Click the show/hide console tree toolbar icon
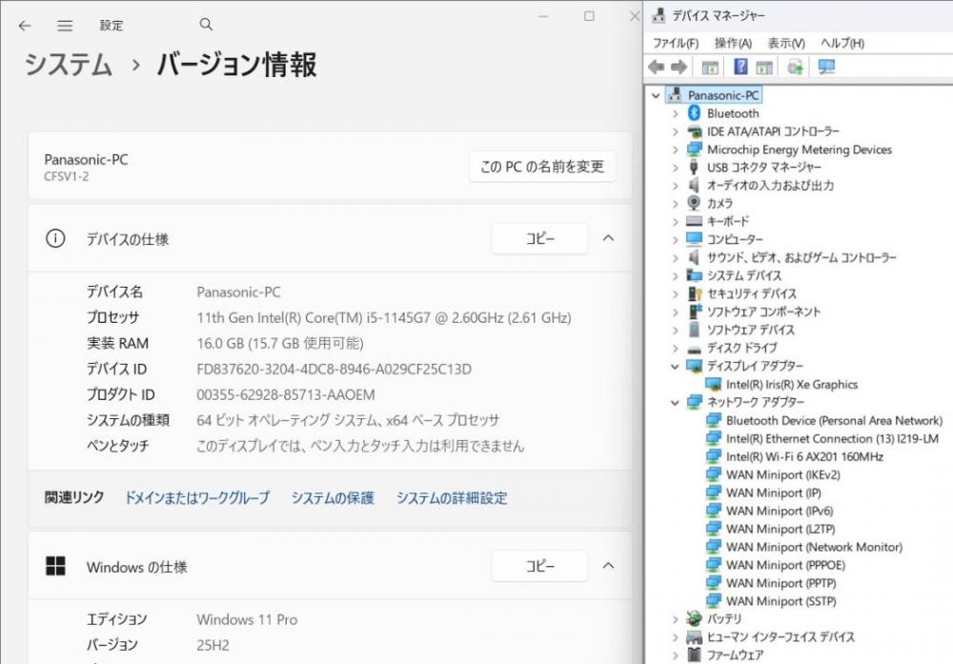Screen dimensions: 953x664 [x=710, y=67]
